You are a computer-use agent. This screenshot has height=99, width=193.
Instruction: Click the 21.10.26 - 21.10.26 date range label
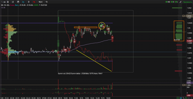coord(26,5)
